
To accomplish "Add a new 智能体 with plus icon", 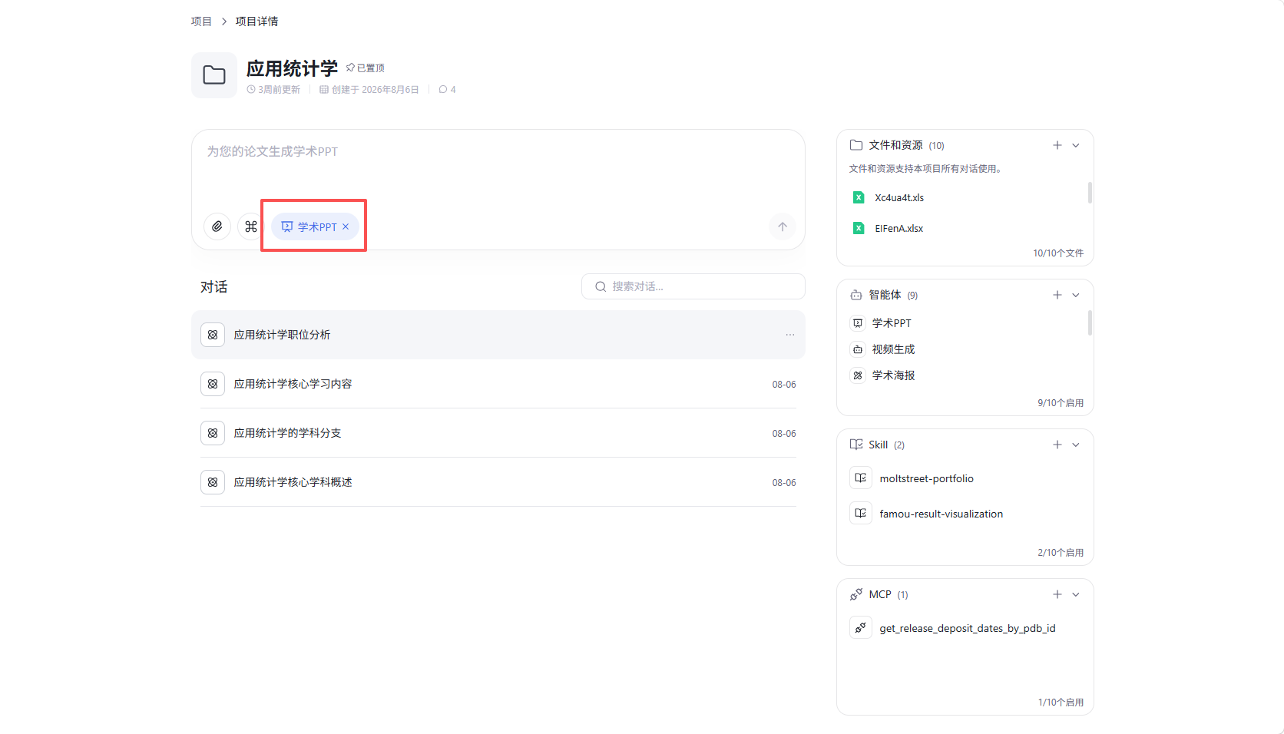I will (1057, 295).
